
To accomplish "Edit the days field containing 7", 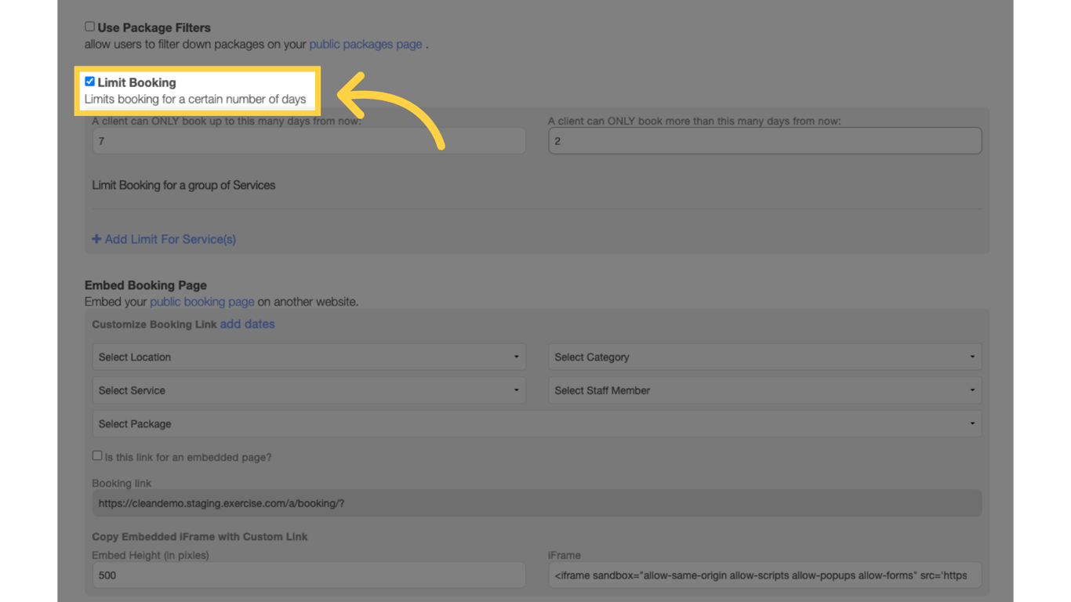I will 309,140.
